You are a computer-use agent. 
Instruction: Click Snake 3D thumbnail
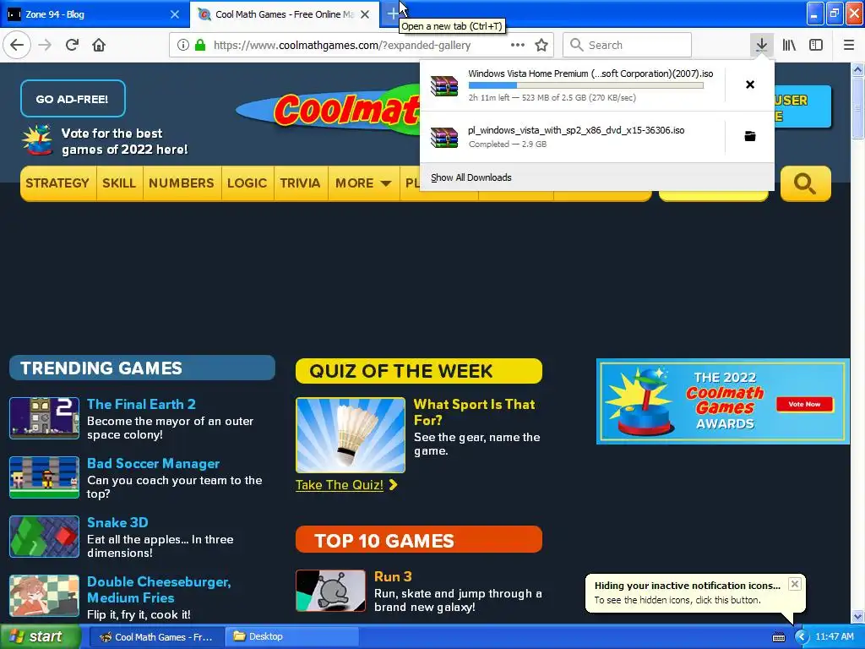click(x=44, y=537)
